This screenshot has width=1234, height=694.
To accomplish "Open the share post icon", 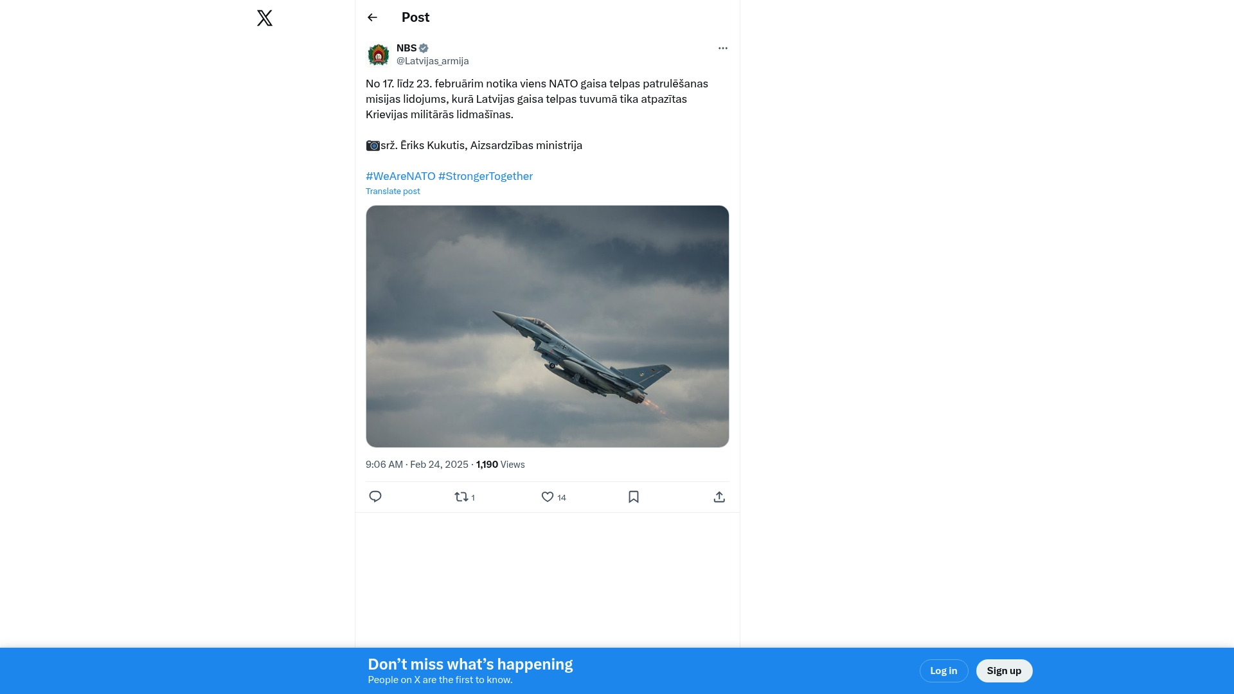I will [x=719, y=497].
